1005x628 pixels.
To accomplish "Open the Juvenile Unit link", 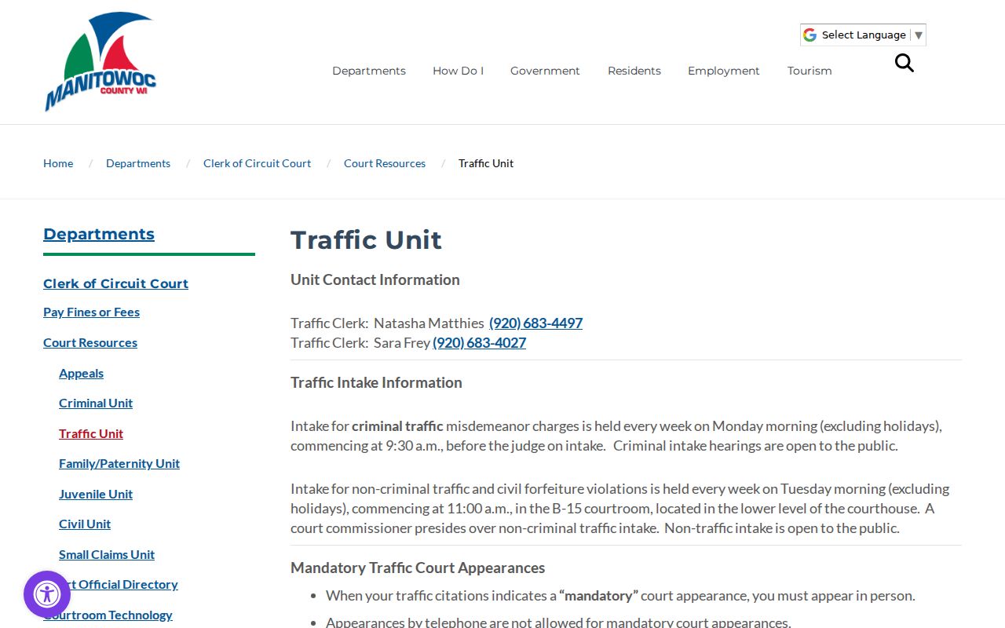I will coord(96,494).
